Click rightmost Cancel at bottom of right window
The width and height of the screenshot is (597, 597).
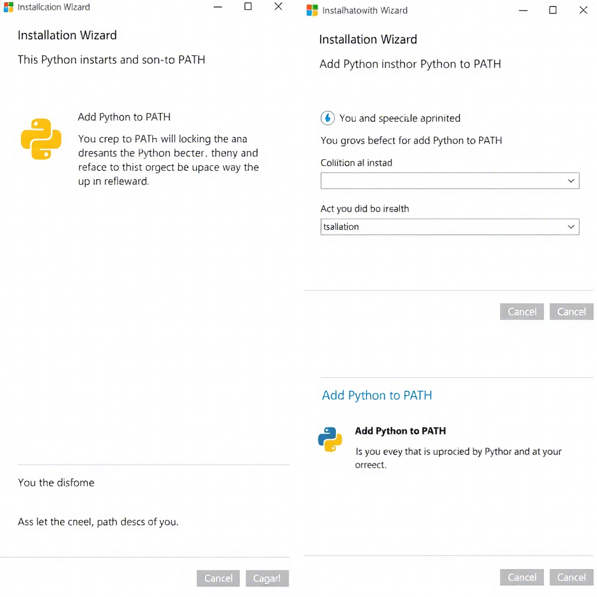[x=571, y=577]
